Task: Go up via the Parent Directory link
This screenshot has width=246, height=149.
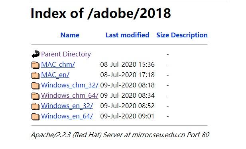Action: tap(66, 54)
